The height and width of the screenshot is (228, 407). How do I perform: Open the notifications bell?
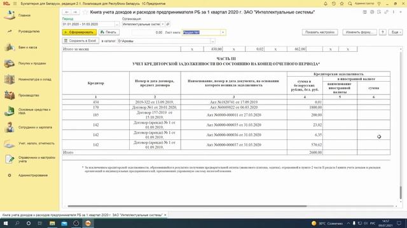[x=326, y=4]
